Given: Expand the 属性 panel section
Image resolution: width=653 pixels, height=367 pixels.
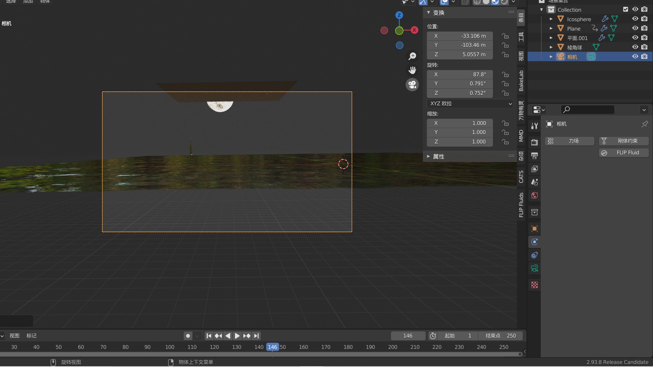Looking at the screenshot, I should tap(438, 156).
